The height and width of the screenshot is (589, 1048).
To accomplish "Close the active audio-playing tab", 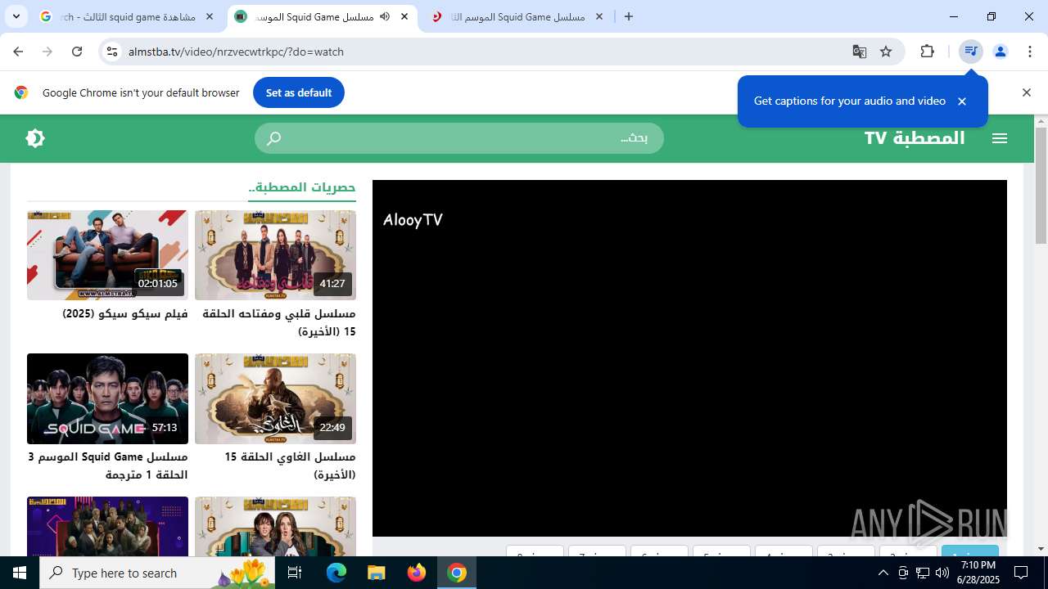I will (x=404, y=16).
